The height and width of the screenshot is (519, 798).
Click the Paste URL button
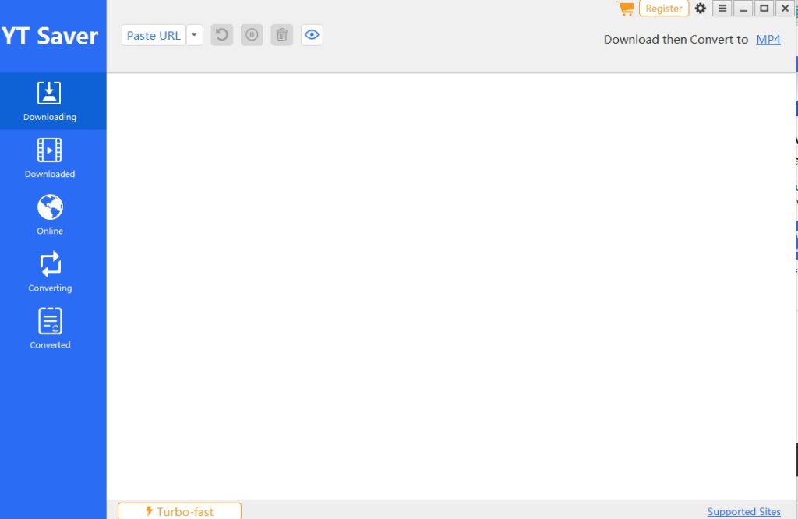click(154, 35)
